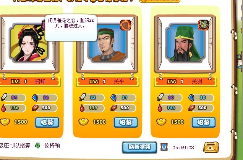243x160 pixels.
Task: Click the 关羽 LV 1 name banner
Action: point(185,82)
